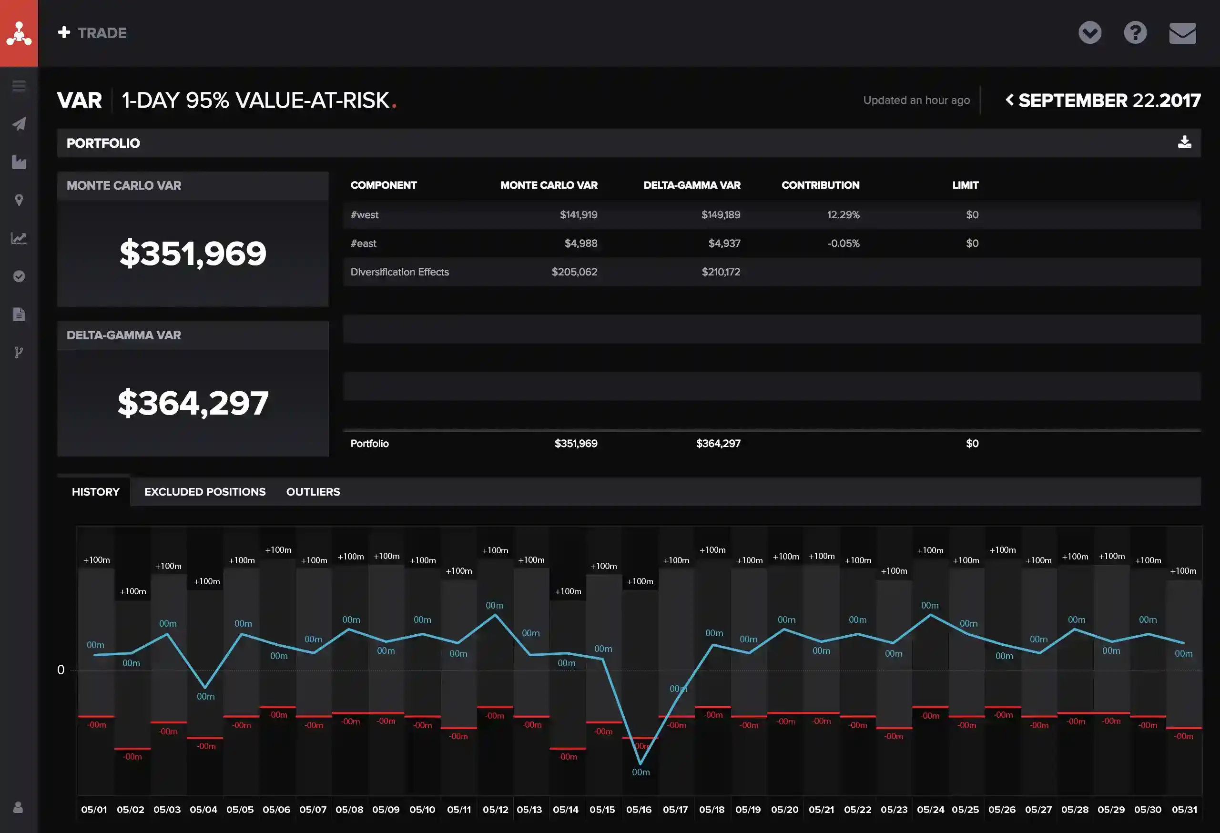This screenshot has height=833, width=1220.
Task: Click the Delta-Gamma VAR column header
Action: (692, 185)
